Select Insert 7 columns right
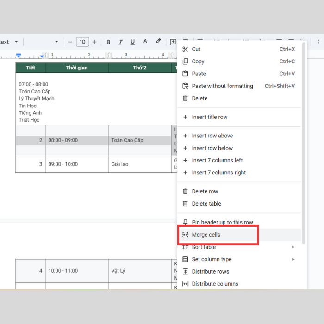 pyautogui.click(x=239, y=173)
